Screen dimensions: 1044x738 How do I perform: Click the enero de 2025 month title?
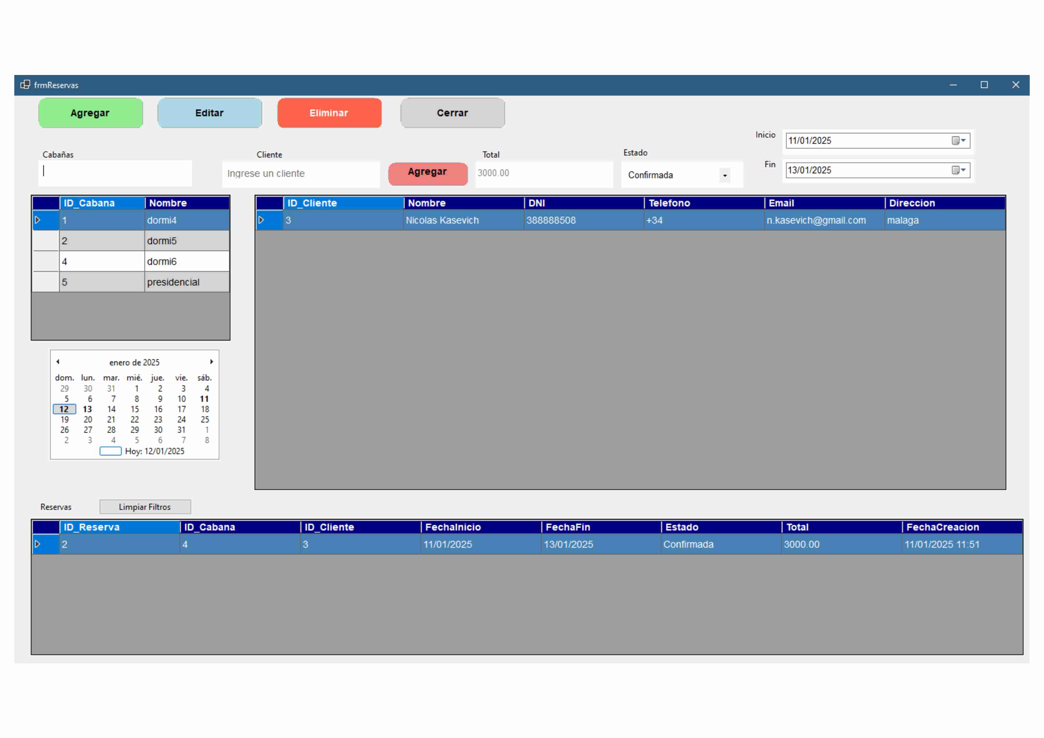(x=134, y=362)
